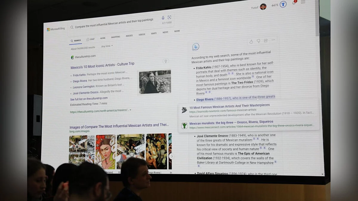Open the hamburger menu icon
The width and height of the screenshot is (358, 201).
pos(303,2)
